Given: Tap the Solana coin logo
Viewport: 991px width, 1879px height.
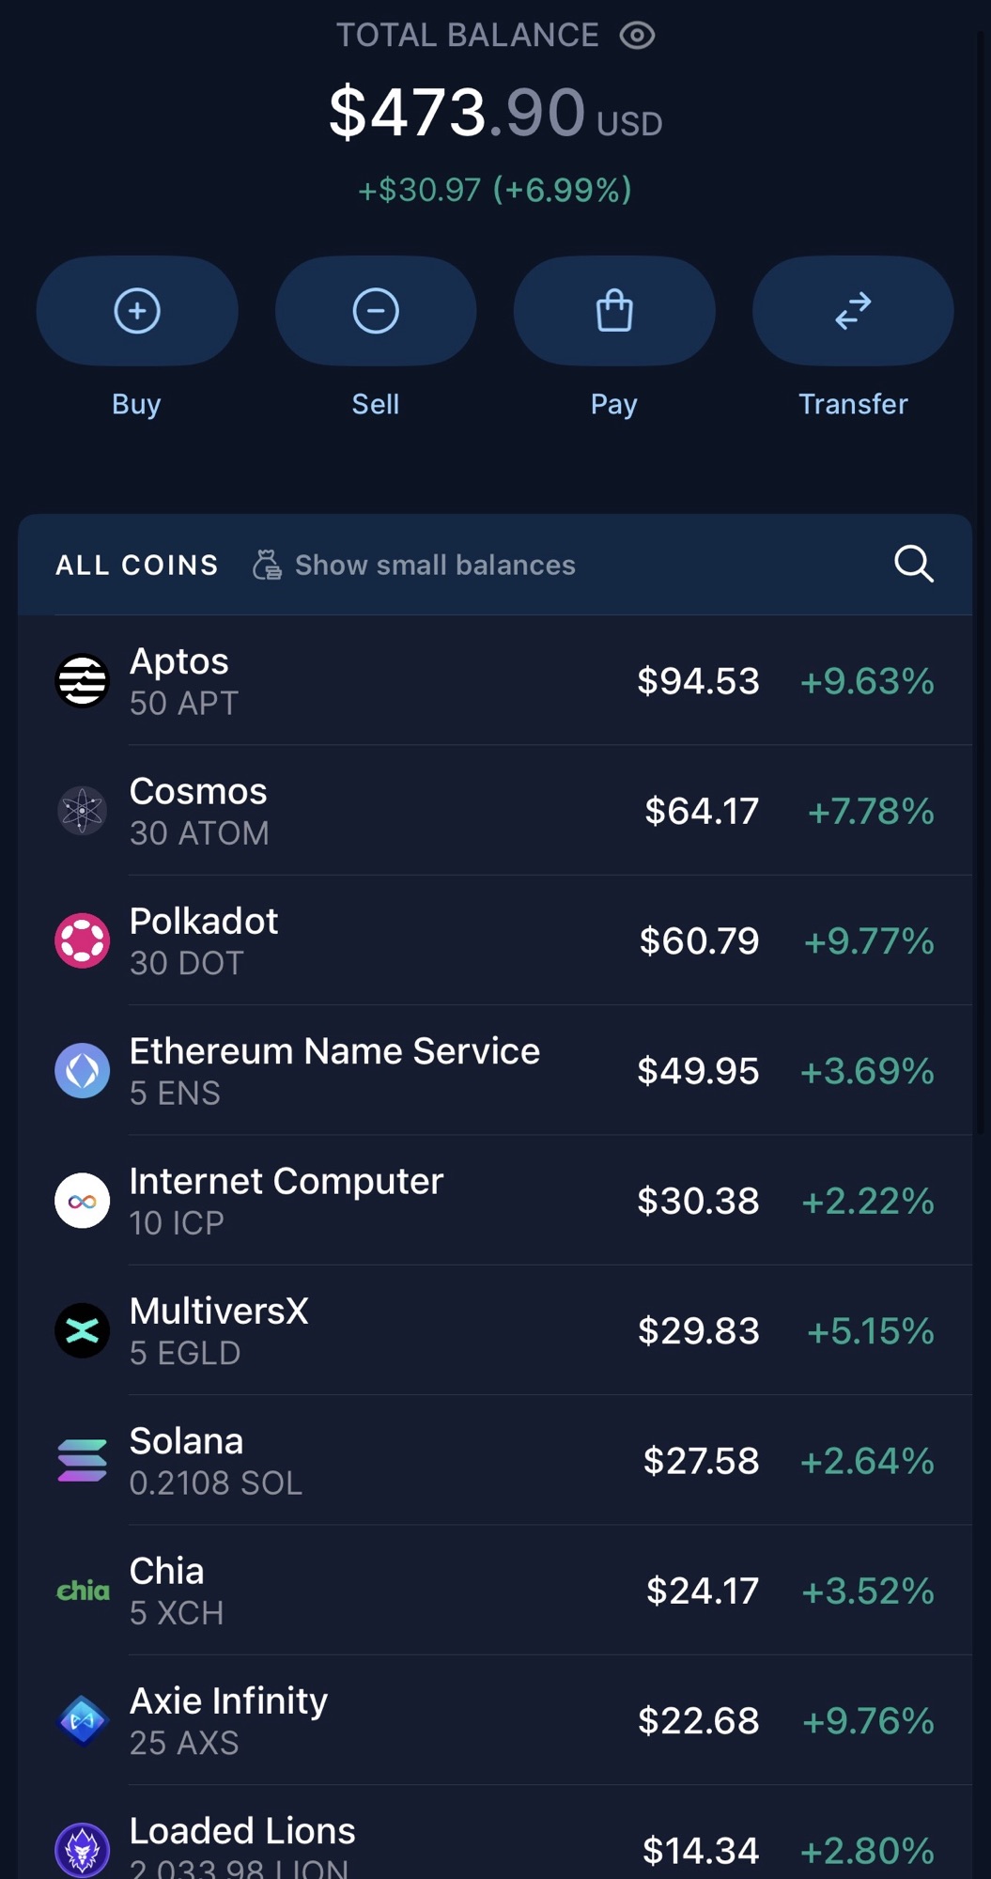Looking at the screenshot, I should pos(83,1461).
